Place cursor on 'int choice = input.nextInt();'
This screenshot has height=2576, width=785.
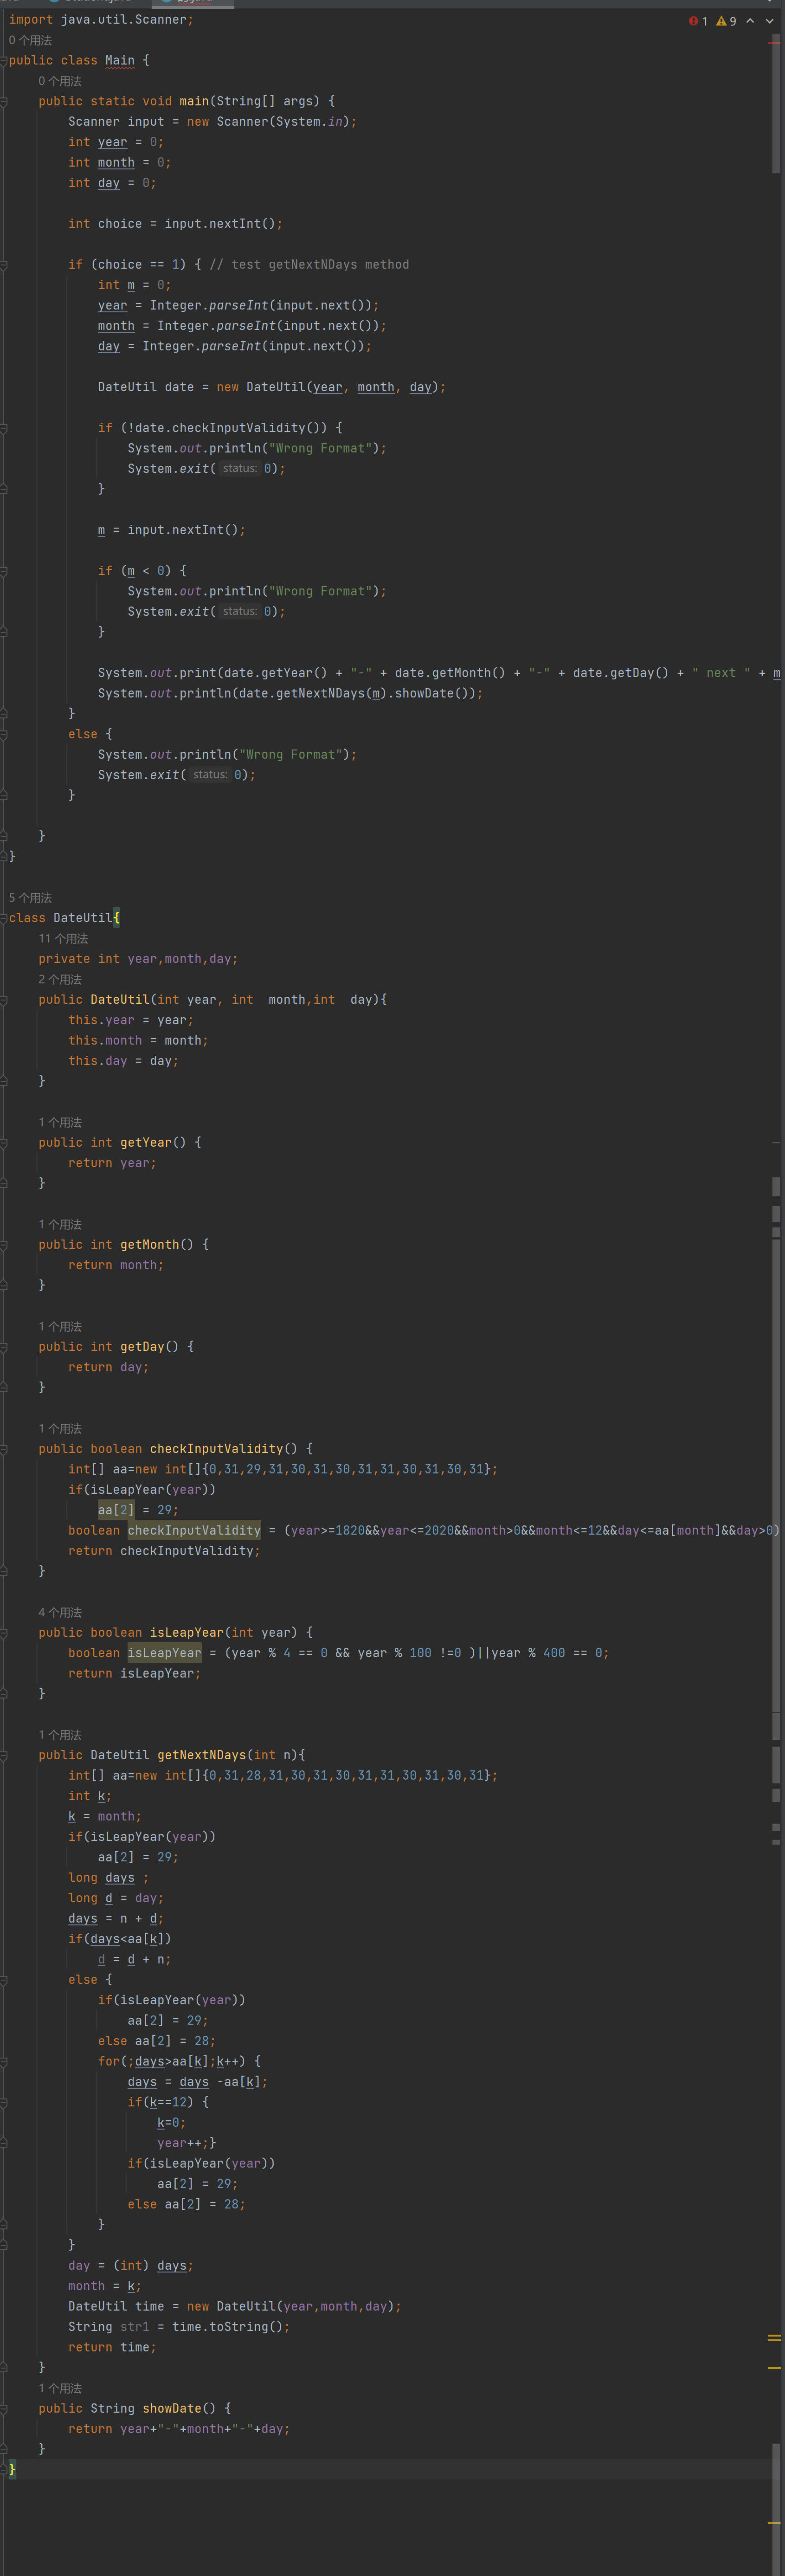[175, 224]
